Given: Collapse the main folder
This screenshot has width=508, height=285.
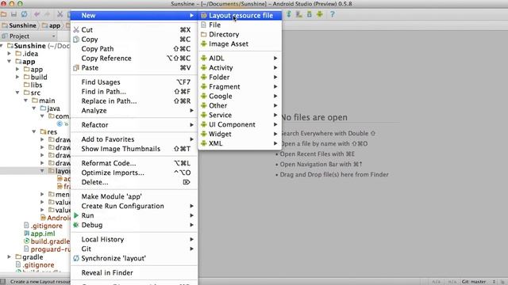Looking at the screenshot, I should [25, 101].
